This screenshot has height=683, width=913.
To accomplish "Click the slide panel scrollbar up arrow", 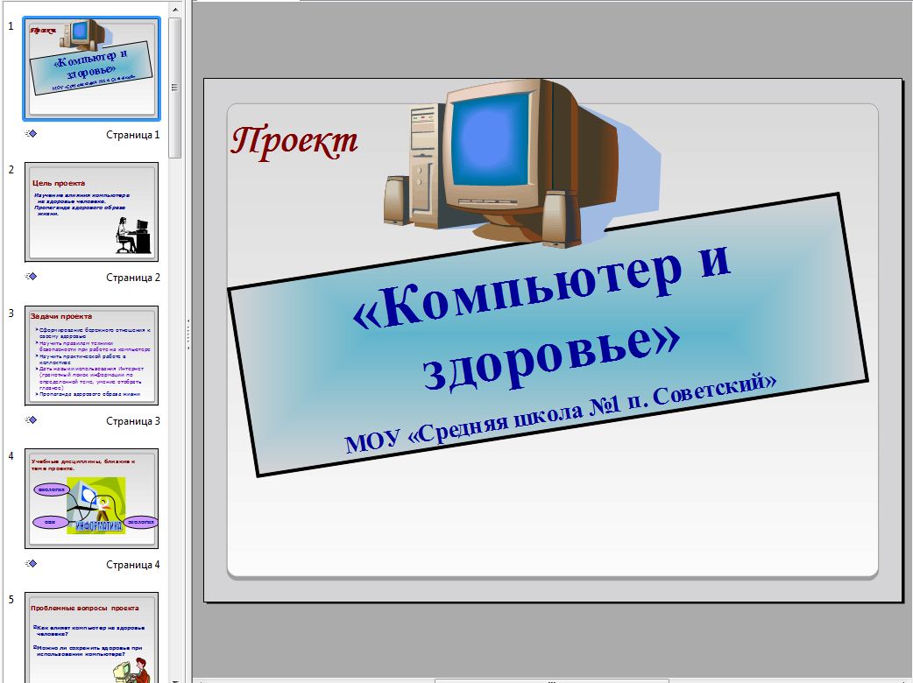I will [175, 9].
